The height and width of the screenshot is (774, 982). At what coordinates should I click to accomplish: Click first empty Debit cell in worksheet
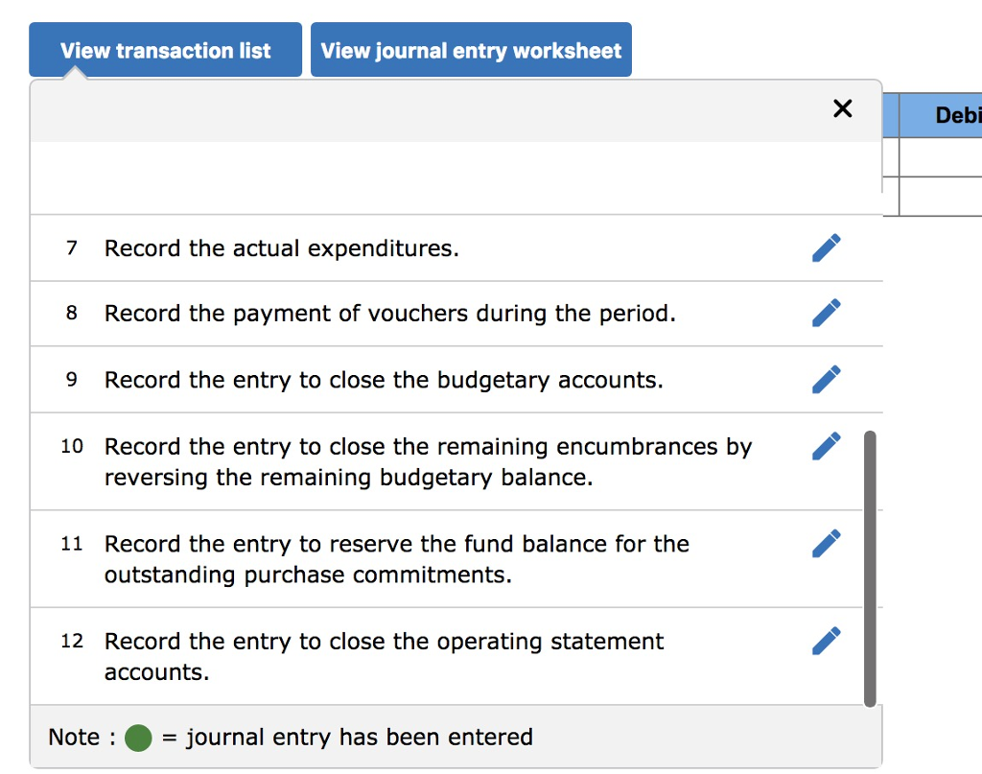pos(941,157)
